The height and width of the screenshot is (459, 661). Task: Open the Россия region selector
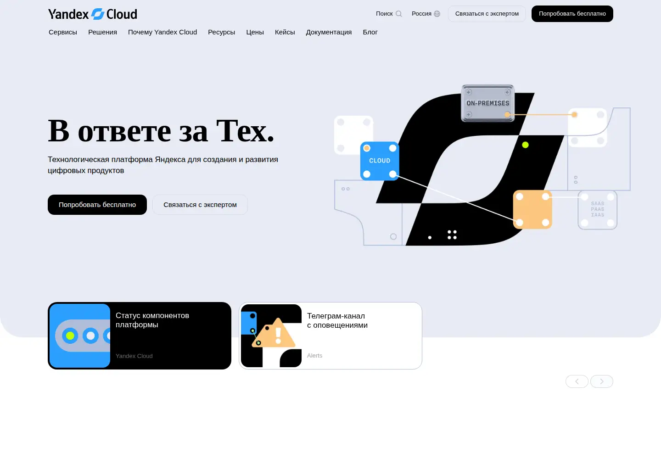coord(426,14)
